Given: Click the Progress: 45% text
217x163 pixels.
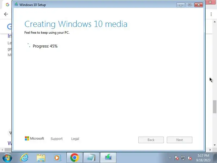Looking at the screenshot, I should point(45,46).
